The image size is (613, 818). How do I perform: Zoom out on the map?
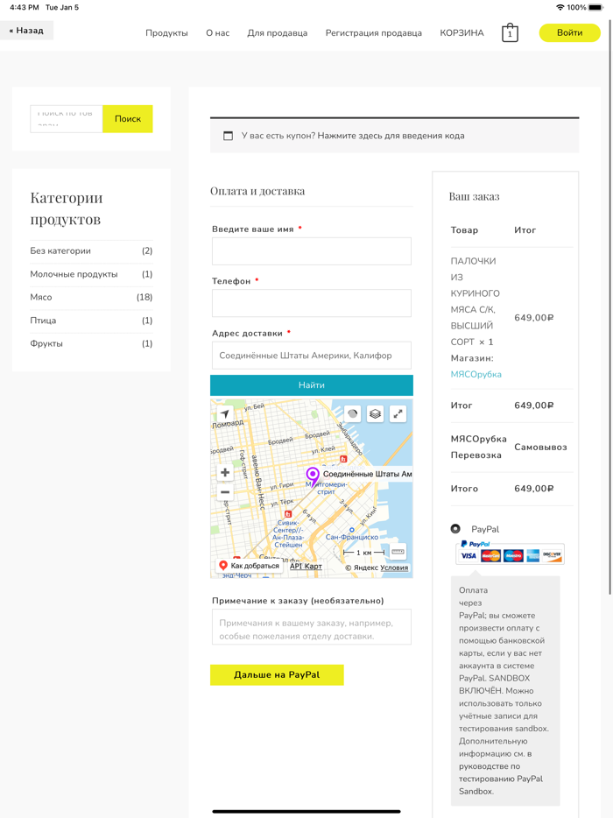point(225,492)
